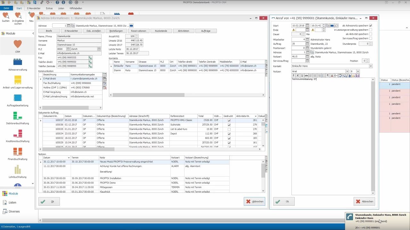Open the Datei menu

coord(6,8)
